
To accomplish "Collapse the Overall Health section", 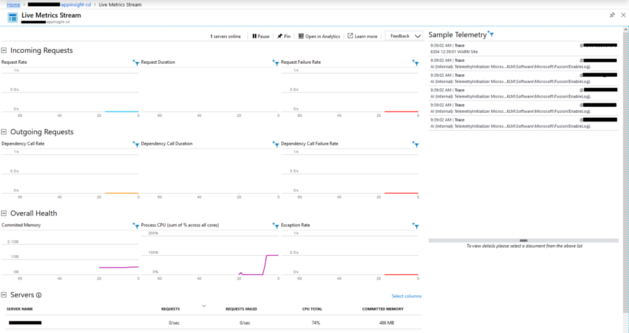I will click(x=4, y=213).
